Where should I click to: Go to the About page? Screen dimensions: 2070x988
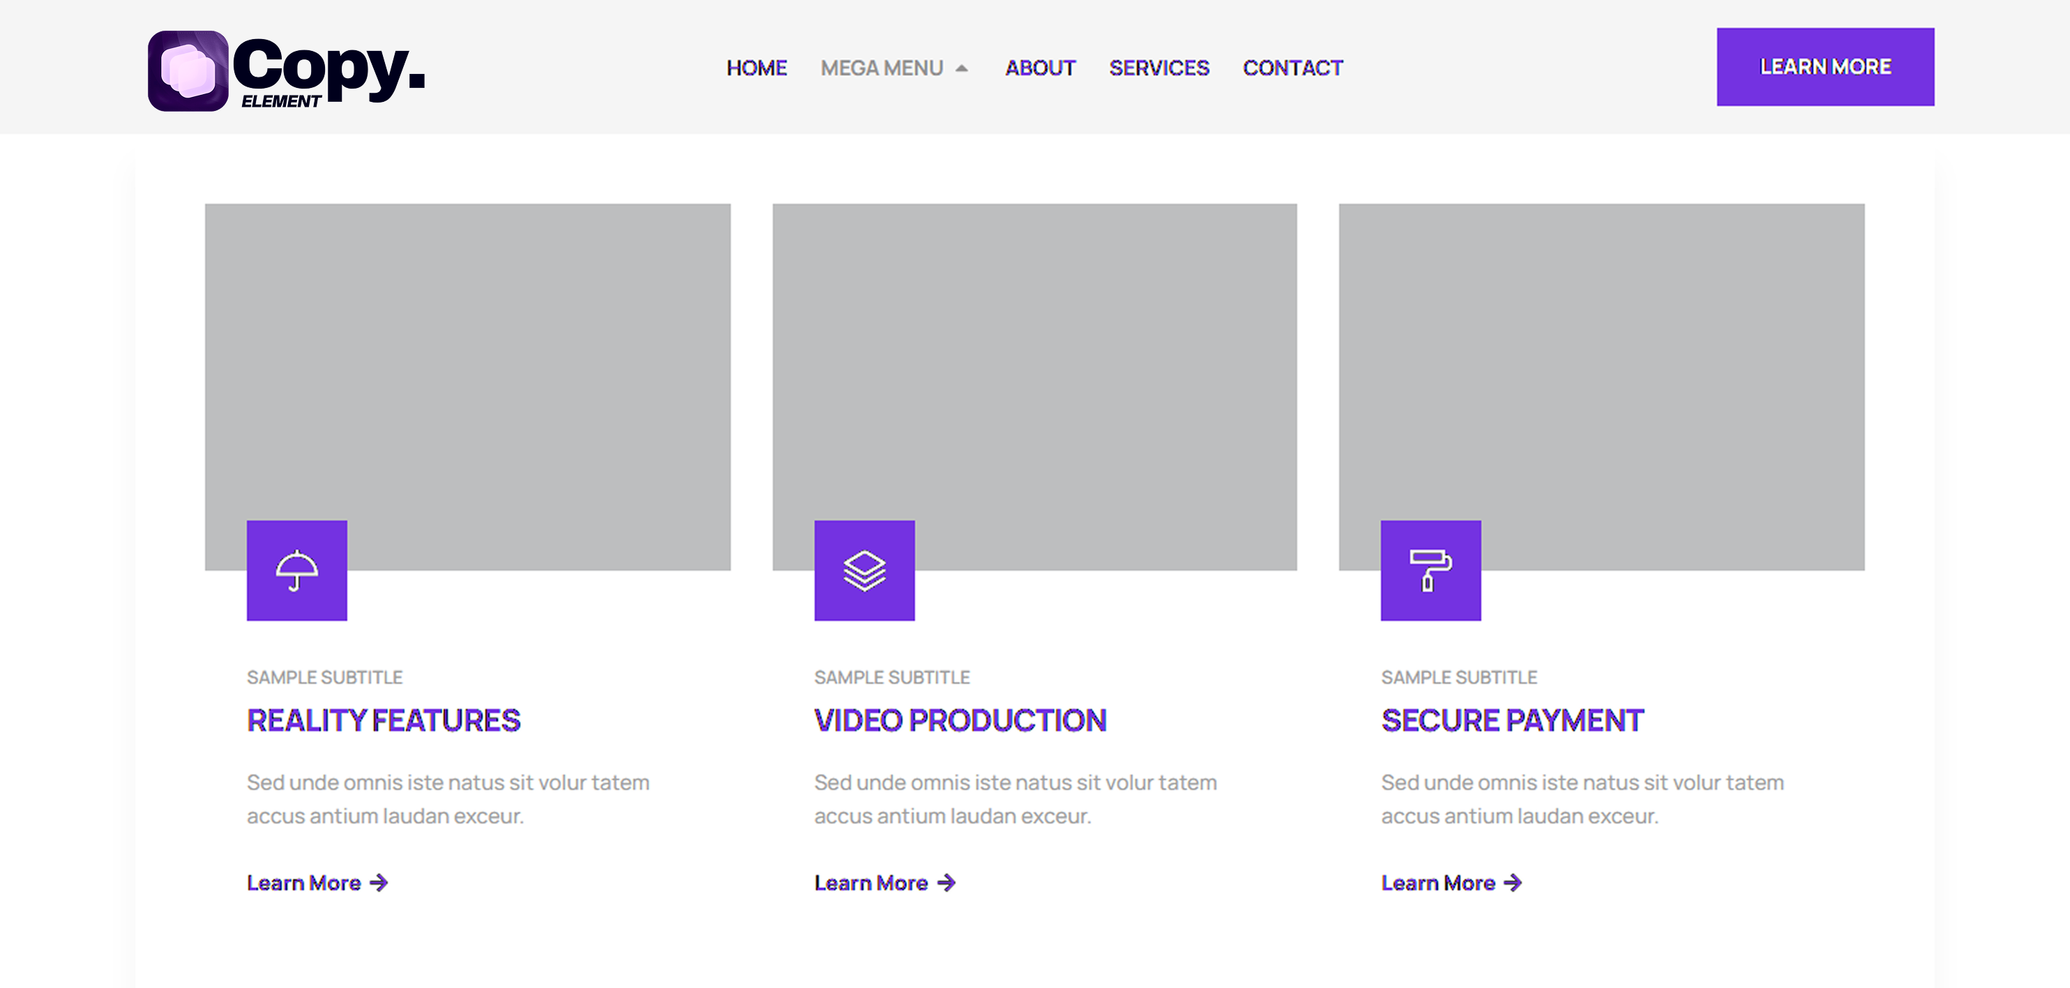pyautogui.click(x=1040, y=68)
